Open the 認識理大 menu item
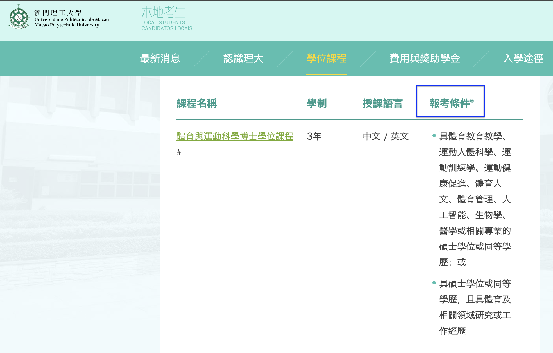 coord(243,58)
